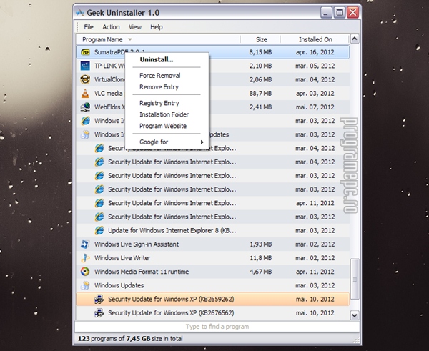Choose Uninstall... from the context menu
The width and height of the screenshot is (429, 351).
156,59
